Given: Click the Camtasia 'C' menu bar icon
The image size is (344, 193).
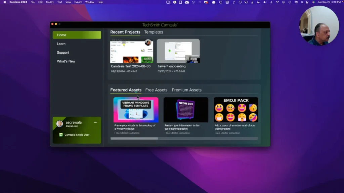Looking at the screenshot, I should [220, 2].
